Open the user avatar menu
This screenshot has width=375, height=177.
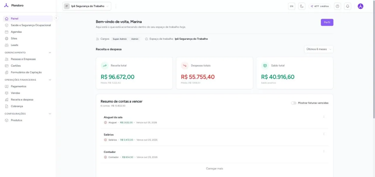tap(361, 6)
